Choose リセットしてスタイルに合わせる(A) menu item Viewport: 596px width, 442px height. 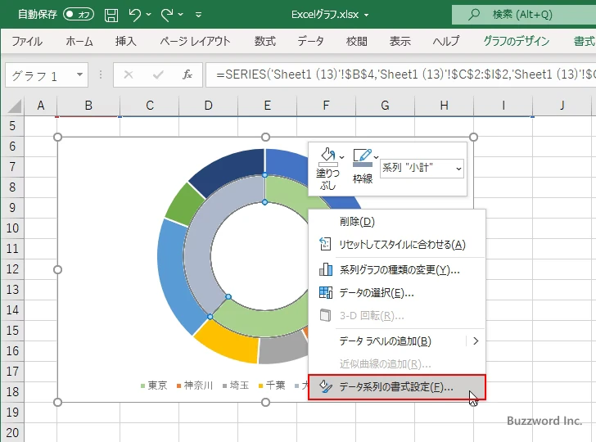click(397, 245)
